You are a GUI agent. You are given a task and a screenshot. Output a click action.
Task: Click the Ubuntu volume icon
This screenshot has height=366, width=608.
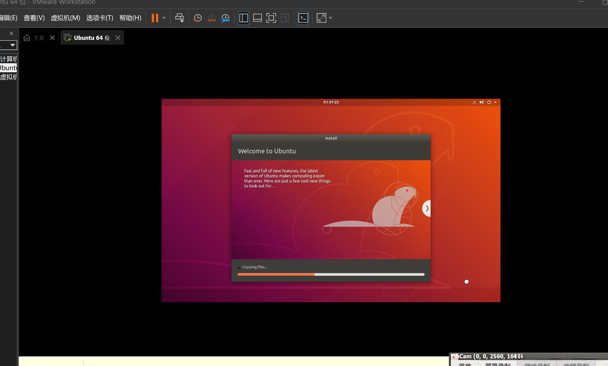point(481,102)
